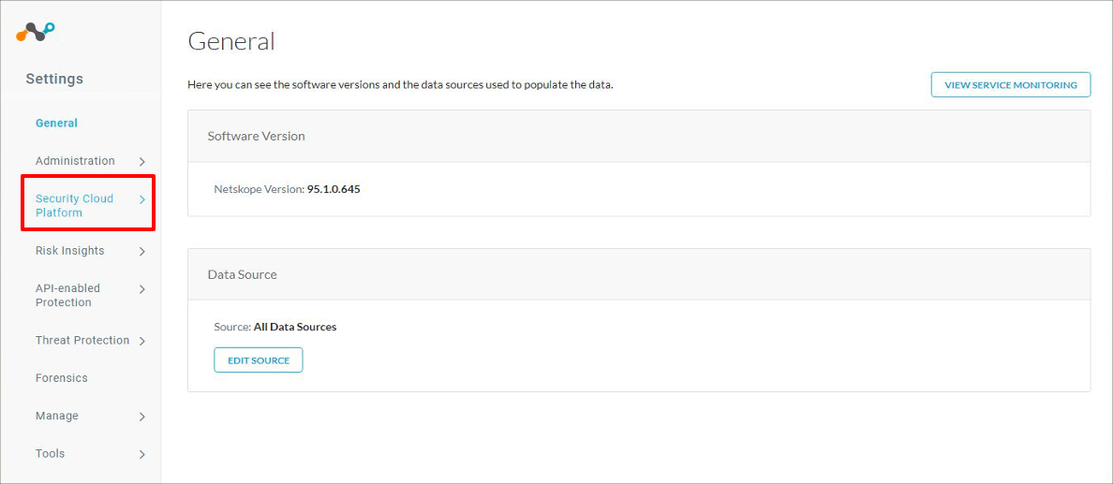Select General in settings sidebar
The height and width of the screenshot is (484, 1113).
pyautogui.click(x=57, y=123)
